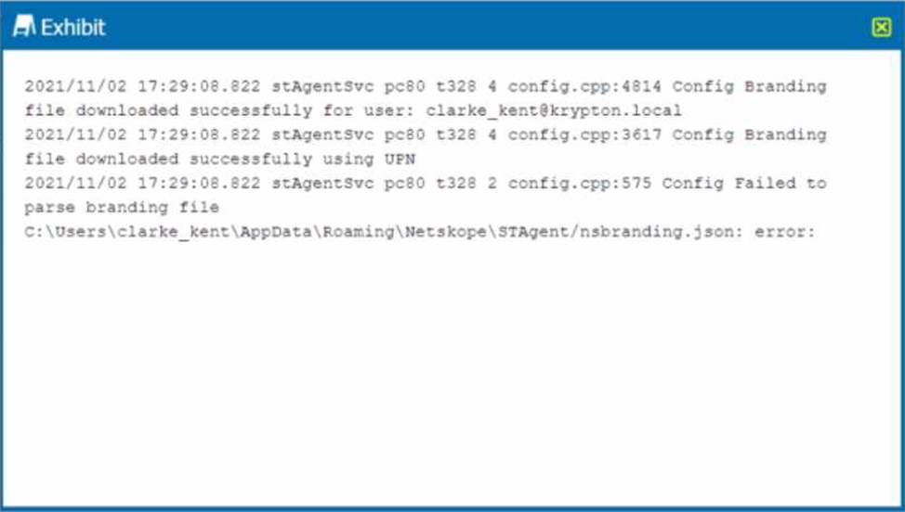Screen dimensions: 905x512
Task: Click the word UPN in log
Action: click(x=400, y=159)
